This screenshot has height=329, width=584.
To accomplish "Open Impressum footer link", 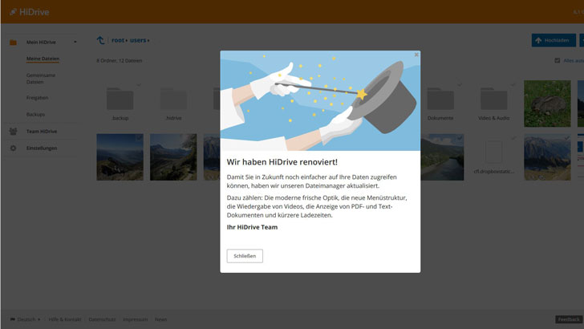I will 136,319.
